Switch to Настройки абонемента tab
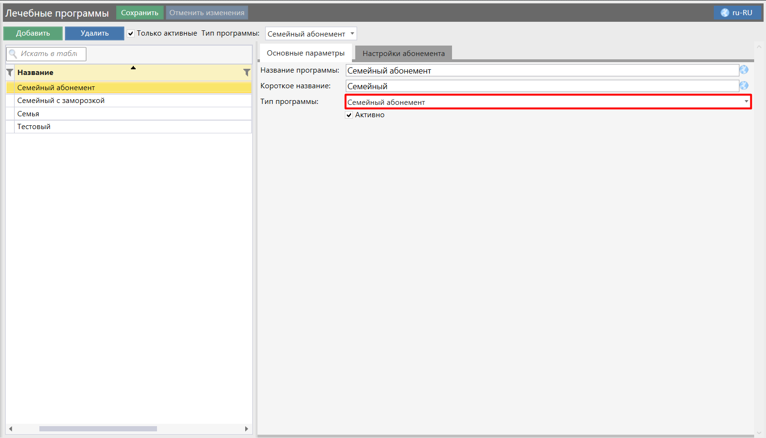 pyautogui.click(x=403, y=53)
